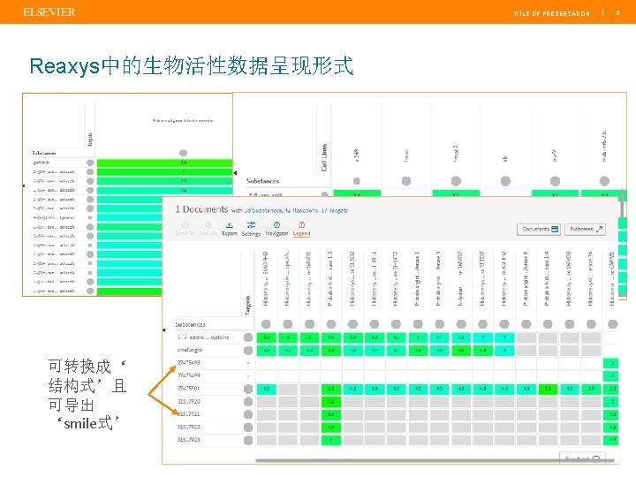Click the 7.3 heatmap cell in row 31517920
636x477 pixels.
pyautogui.click(x=331, y=402)
